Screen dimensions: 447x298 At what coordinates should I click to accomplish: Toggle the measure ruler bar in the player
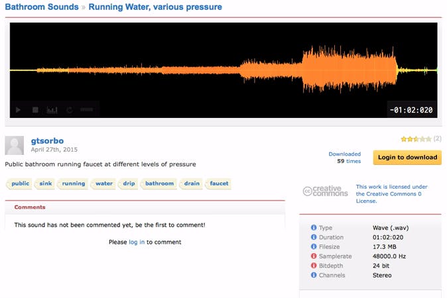click(87, 109)
